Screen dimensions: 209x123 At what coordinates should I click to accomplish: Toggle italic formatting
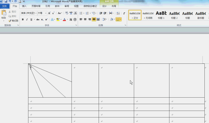tap(27, 20)
